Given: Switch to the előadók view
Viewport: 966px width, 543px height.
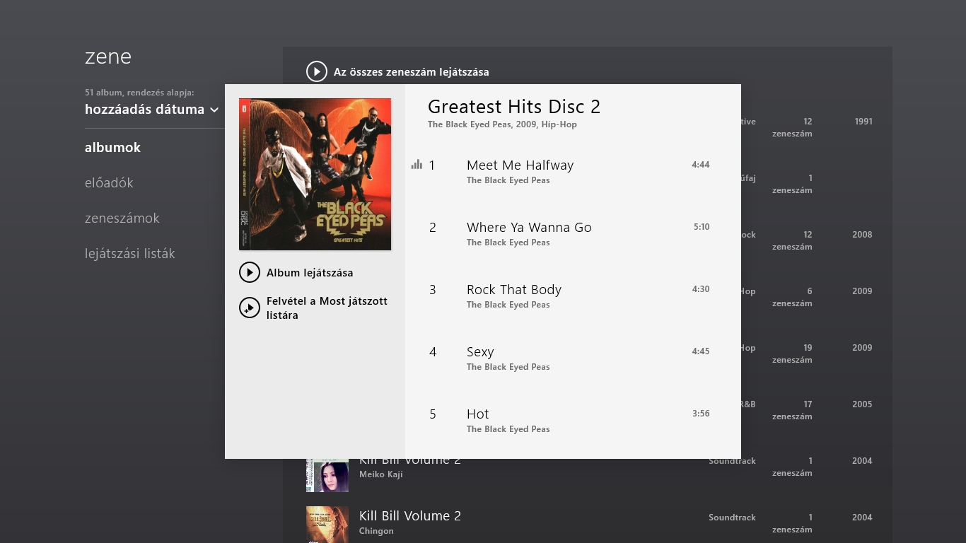Looking at the screenshot, I should point(109,183).
